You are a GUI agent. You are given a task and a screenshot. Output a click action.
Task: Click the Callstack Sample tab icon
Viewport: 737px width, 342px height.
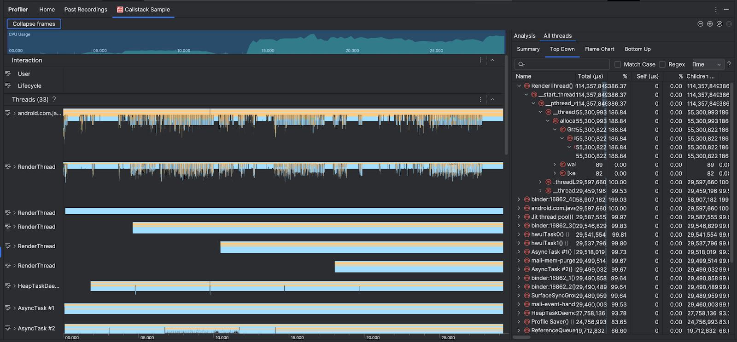tap(120, 10)
